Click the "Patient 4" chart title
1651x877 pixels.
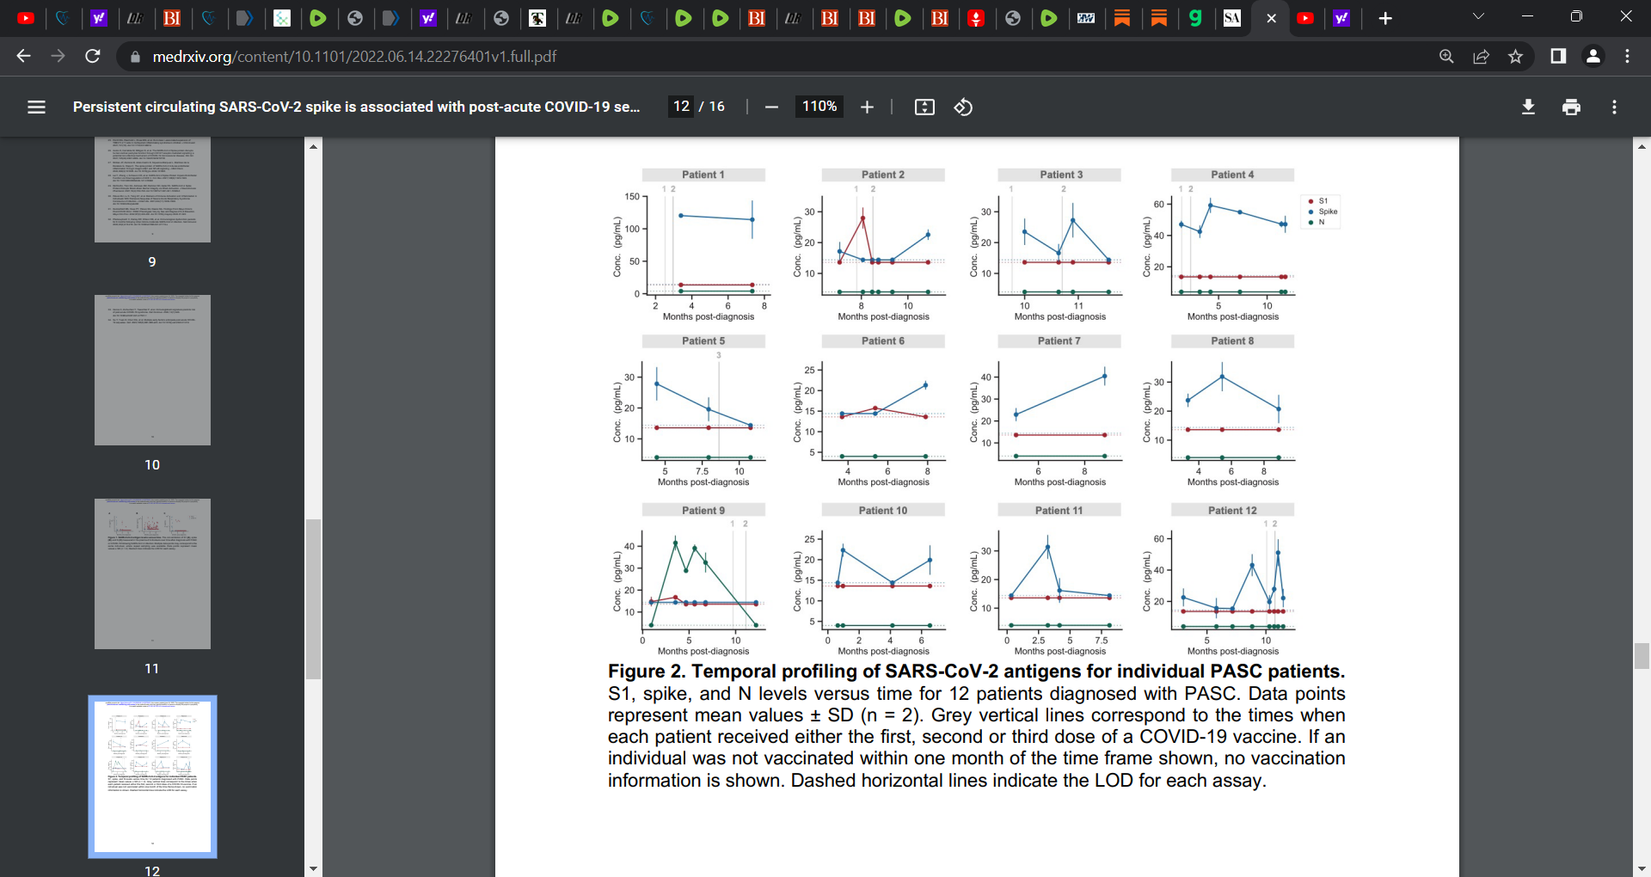[x=1232, y=175]
